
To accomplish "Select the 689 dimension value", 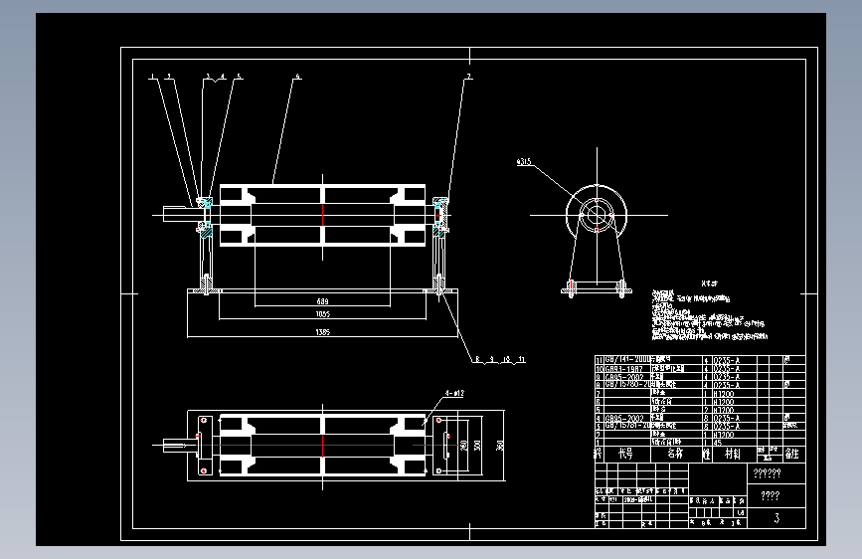I will [323, 301].
